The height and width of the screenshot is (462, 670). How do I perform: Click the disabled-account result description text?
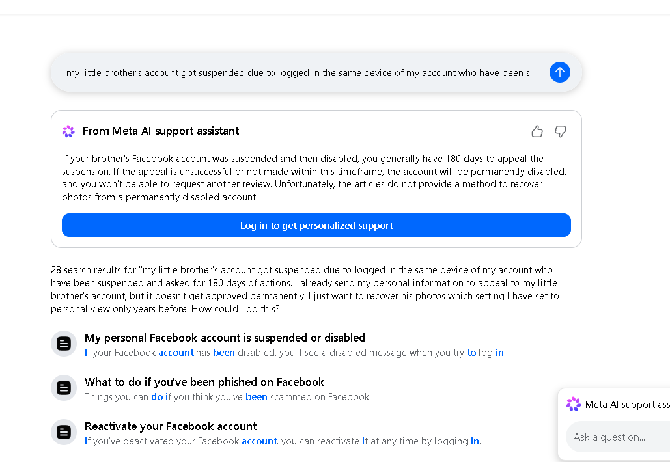pos(295,353)
